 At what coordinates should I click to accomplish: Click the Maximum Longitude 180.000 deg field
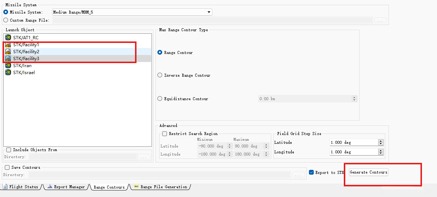[249, 154]
